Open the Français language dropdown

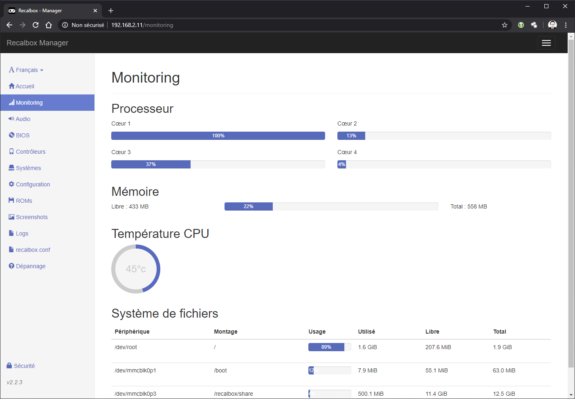pos(26,70)
